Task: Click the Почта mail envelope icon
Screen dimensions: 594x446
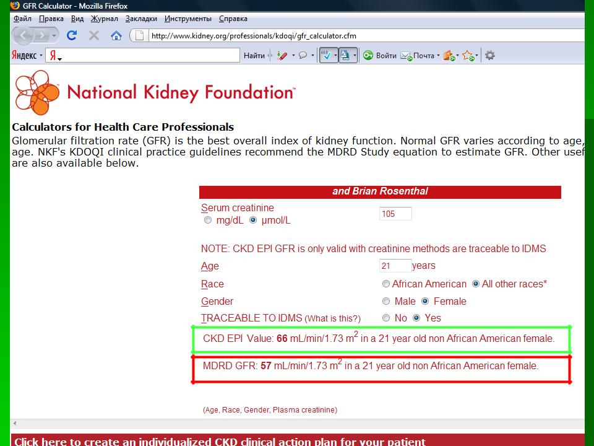Action: click(407, 56)
